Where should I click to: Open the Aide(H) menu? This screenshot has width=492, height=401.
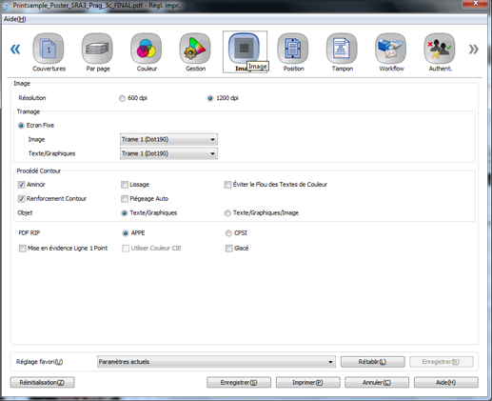pyautogui.click(x=14, y=19)
